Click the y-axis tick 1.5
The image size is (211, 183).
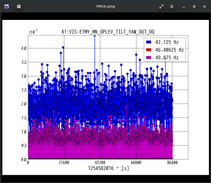[x=24, y=118]
